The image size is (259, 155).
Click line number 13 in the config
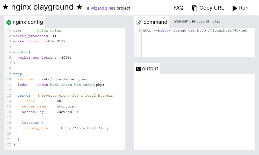coord(9,96)
